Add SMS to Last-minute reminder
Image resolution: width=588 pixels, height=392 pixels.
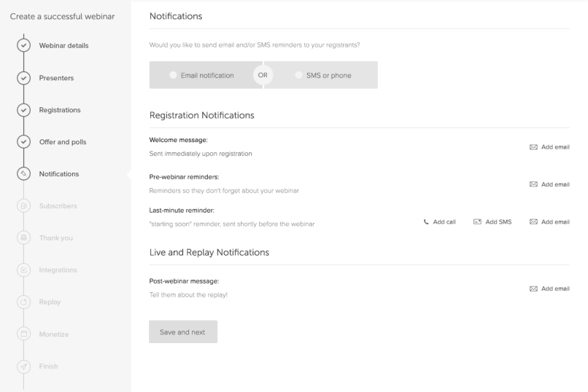pos(492,222)
